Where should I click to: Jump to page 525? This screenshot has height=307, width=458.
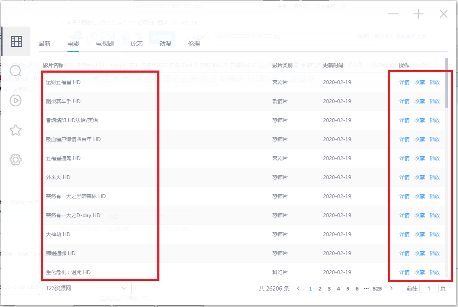coord(377,289)
